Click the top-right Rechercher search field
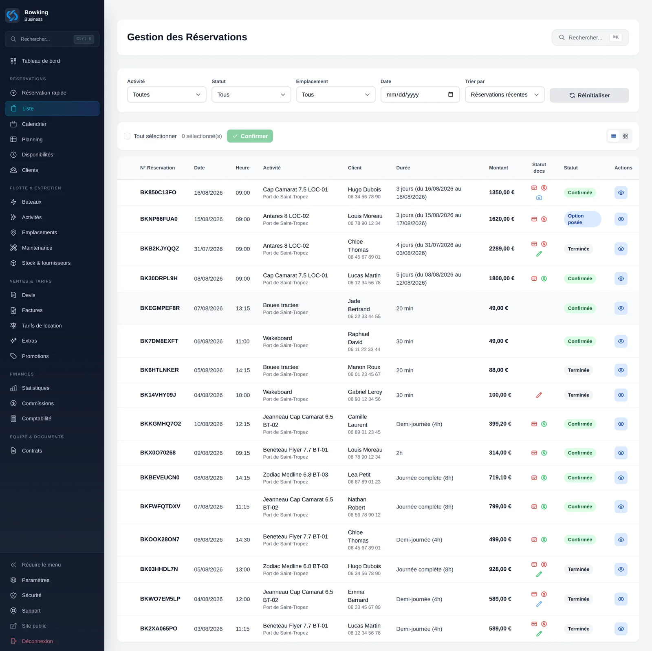This screenshot has height=651, width=652. (590, 37)
